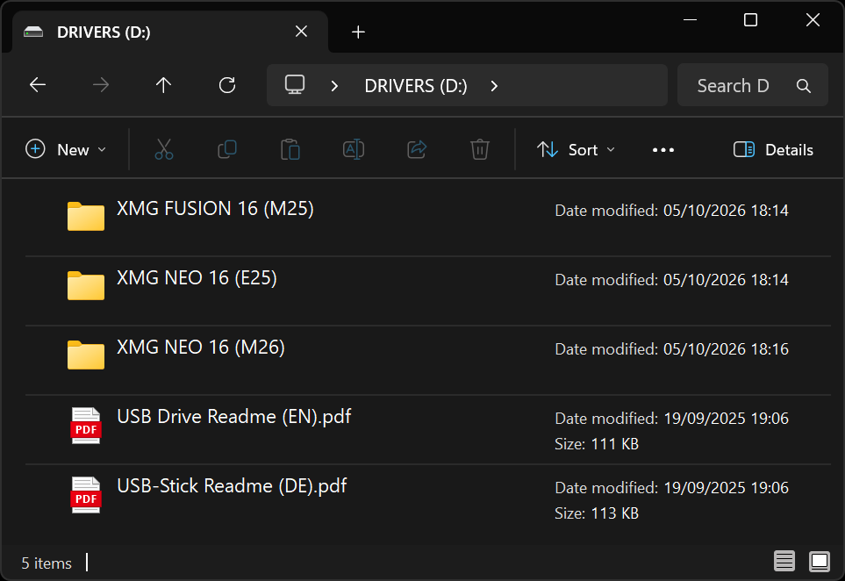Close the File Explorer window
This screenshot has height=581, width=845.
[813, 20]
